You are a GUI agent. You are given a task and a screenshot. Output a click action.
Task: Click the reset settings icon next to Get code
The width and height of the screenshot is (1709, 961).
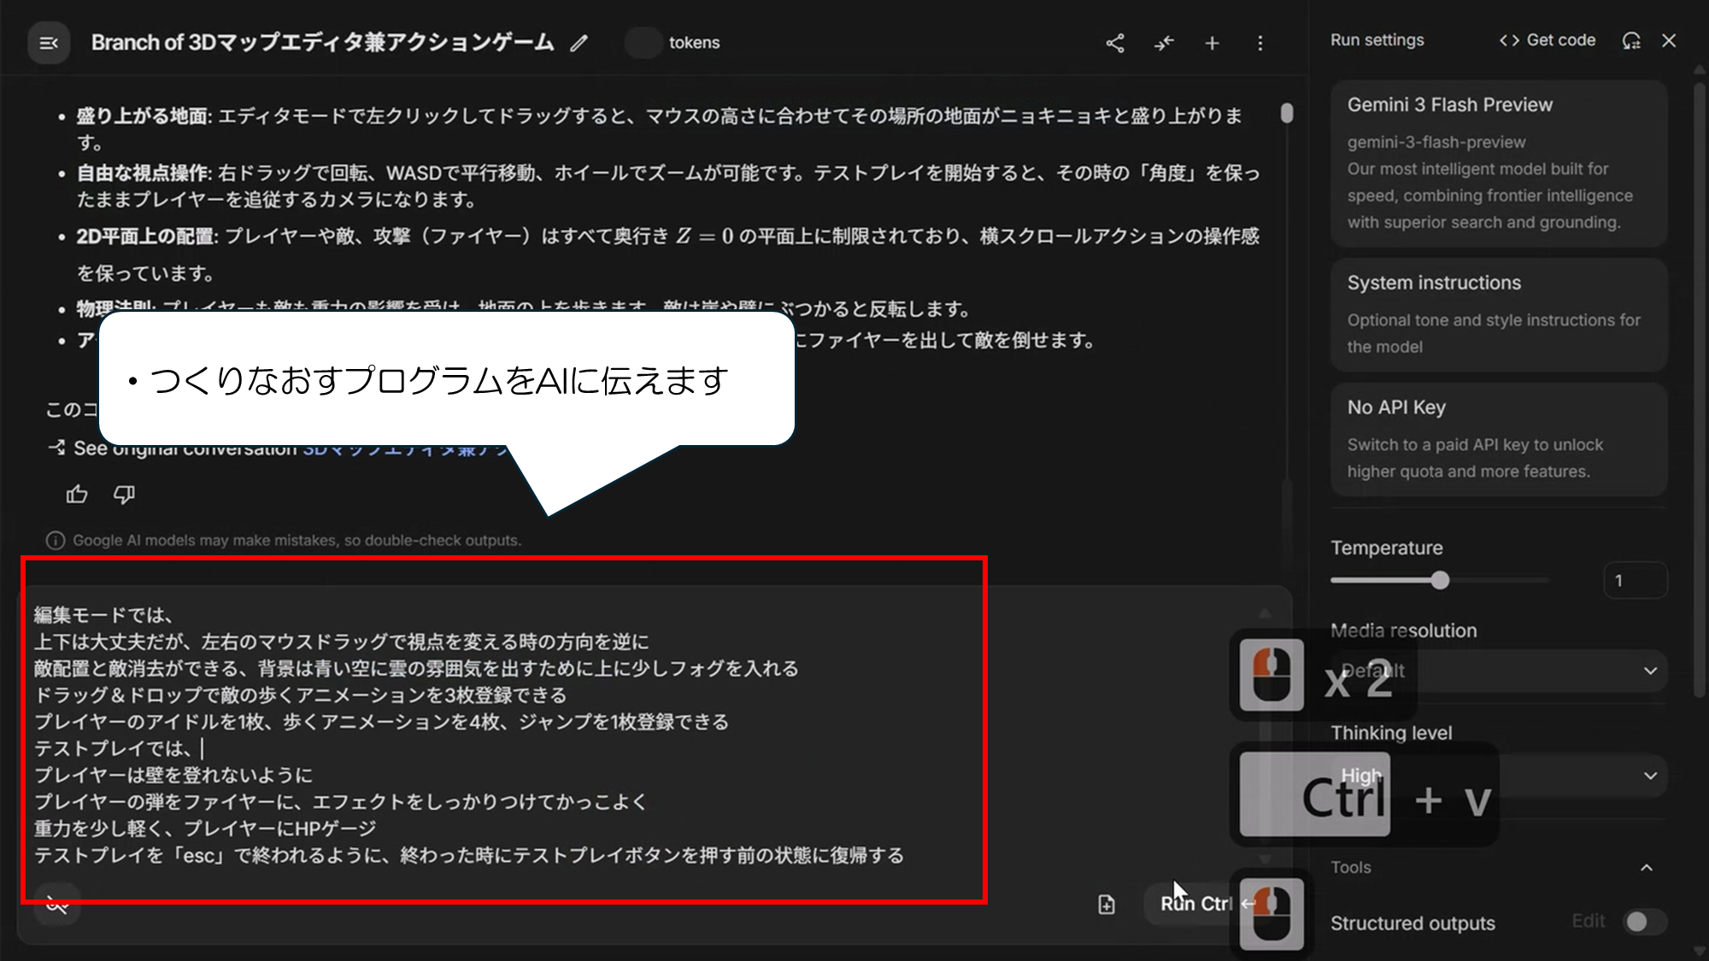(x=1631, y=40)
